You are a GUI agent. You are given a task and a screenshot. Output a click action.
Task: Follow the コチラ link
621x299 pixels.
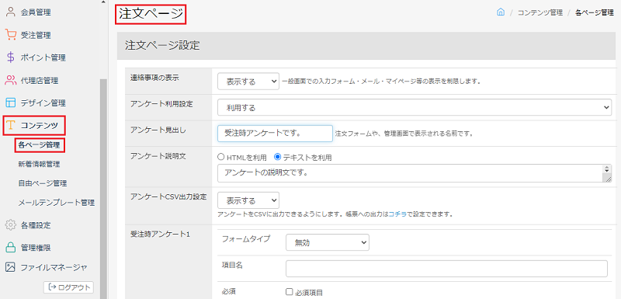pyautogui.click(x=397, y=214)
